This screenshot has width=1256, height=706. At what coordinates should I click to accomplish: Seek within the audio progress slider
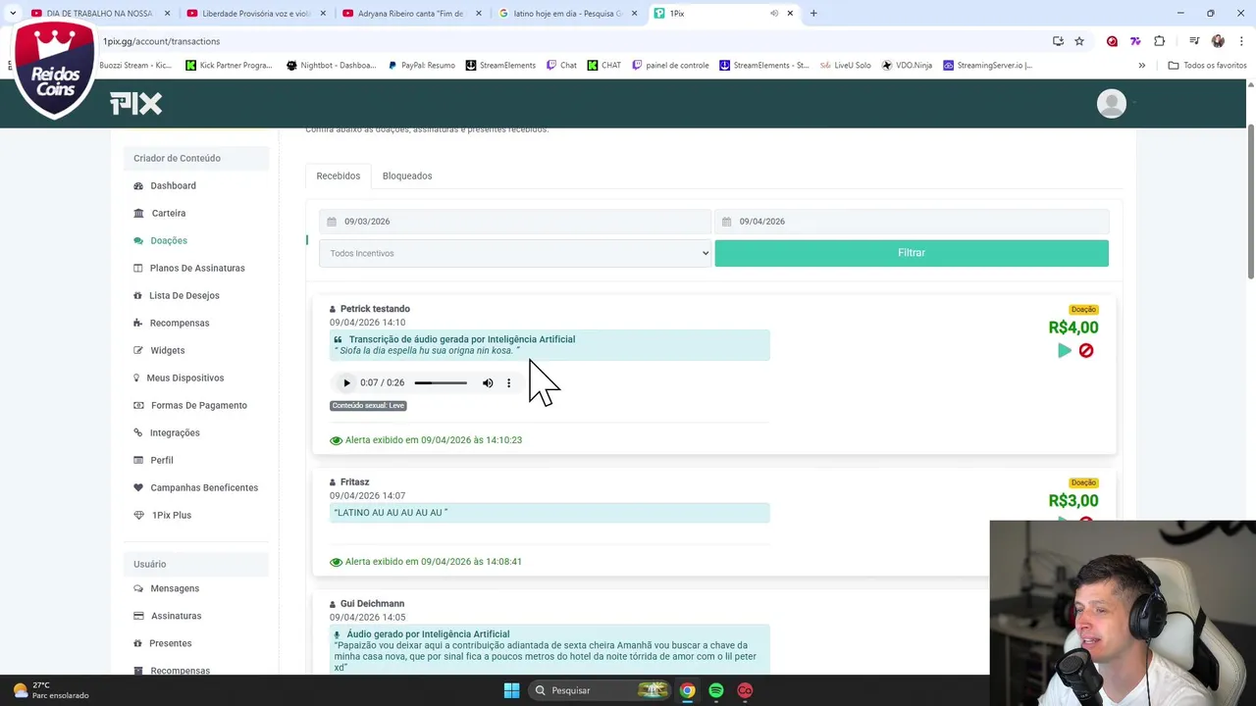point(441,382)
